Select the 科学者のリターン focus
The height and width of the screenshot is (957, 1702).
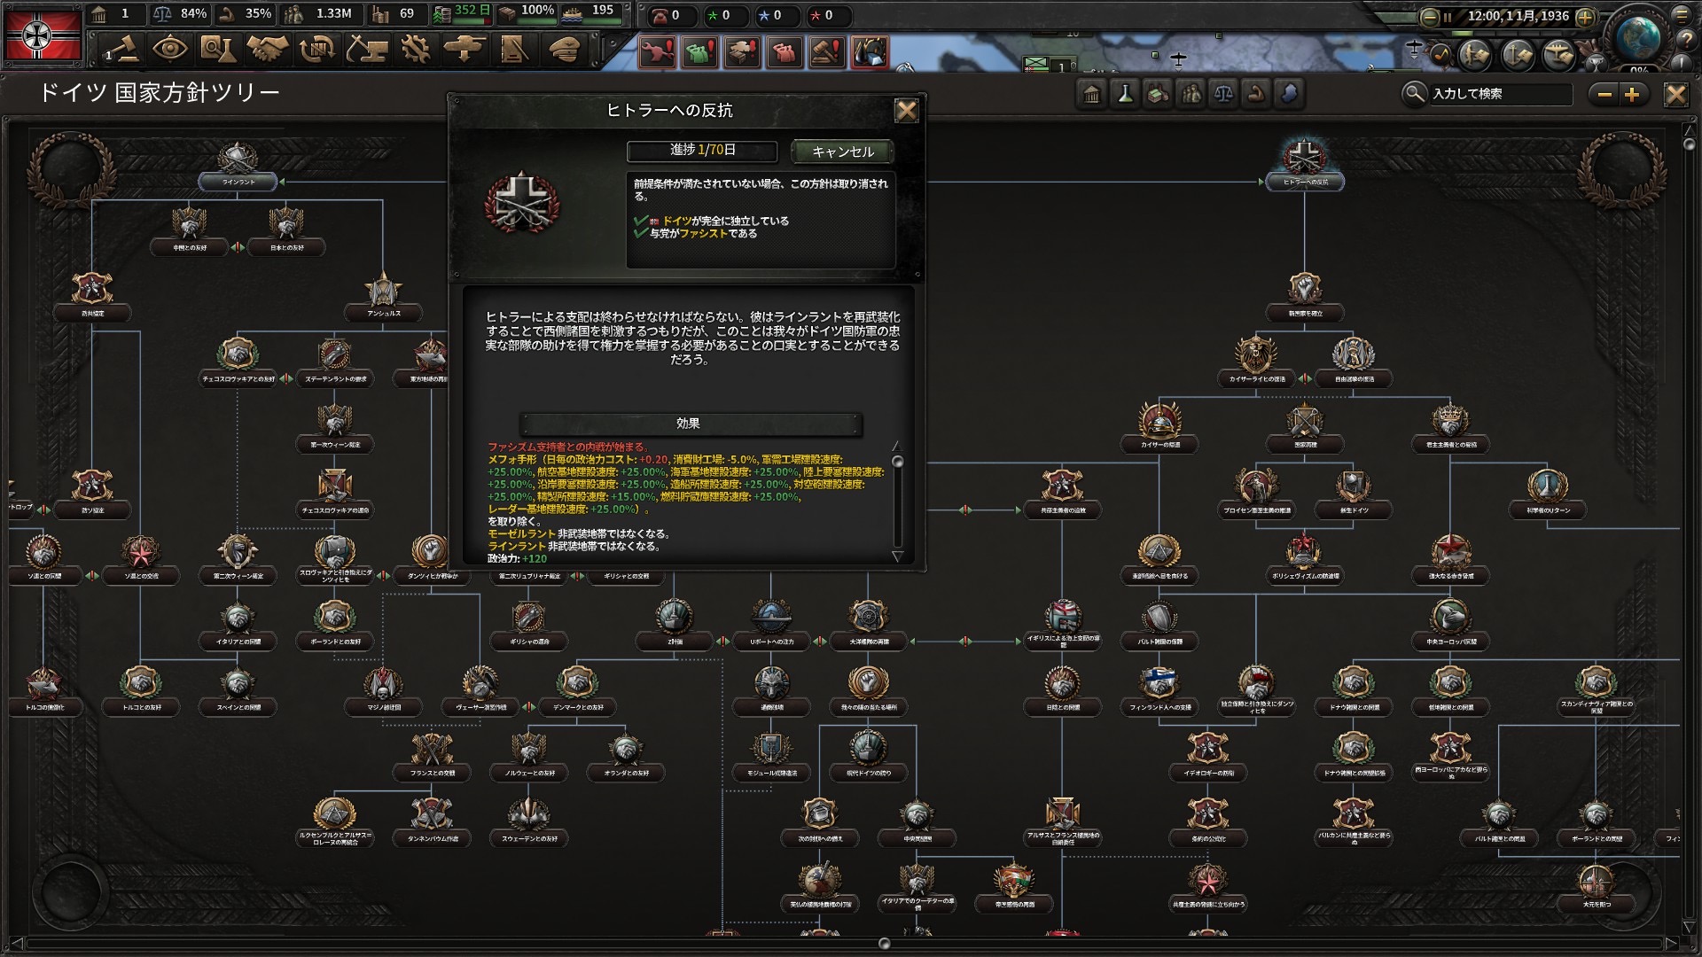point(1548,494)
